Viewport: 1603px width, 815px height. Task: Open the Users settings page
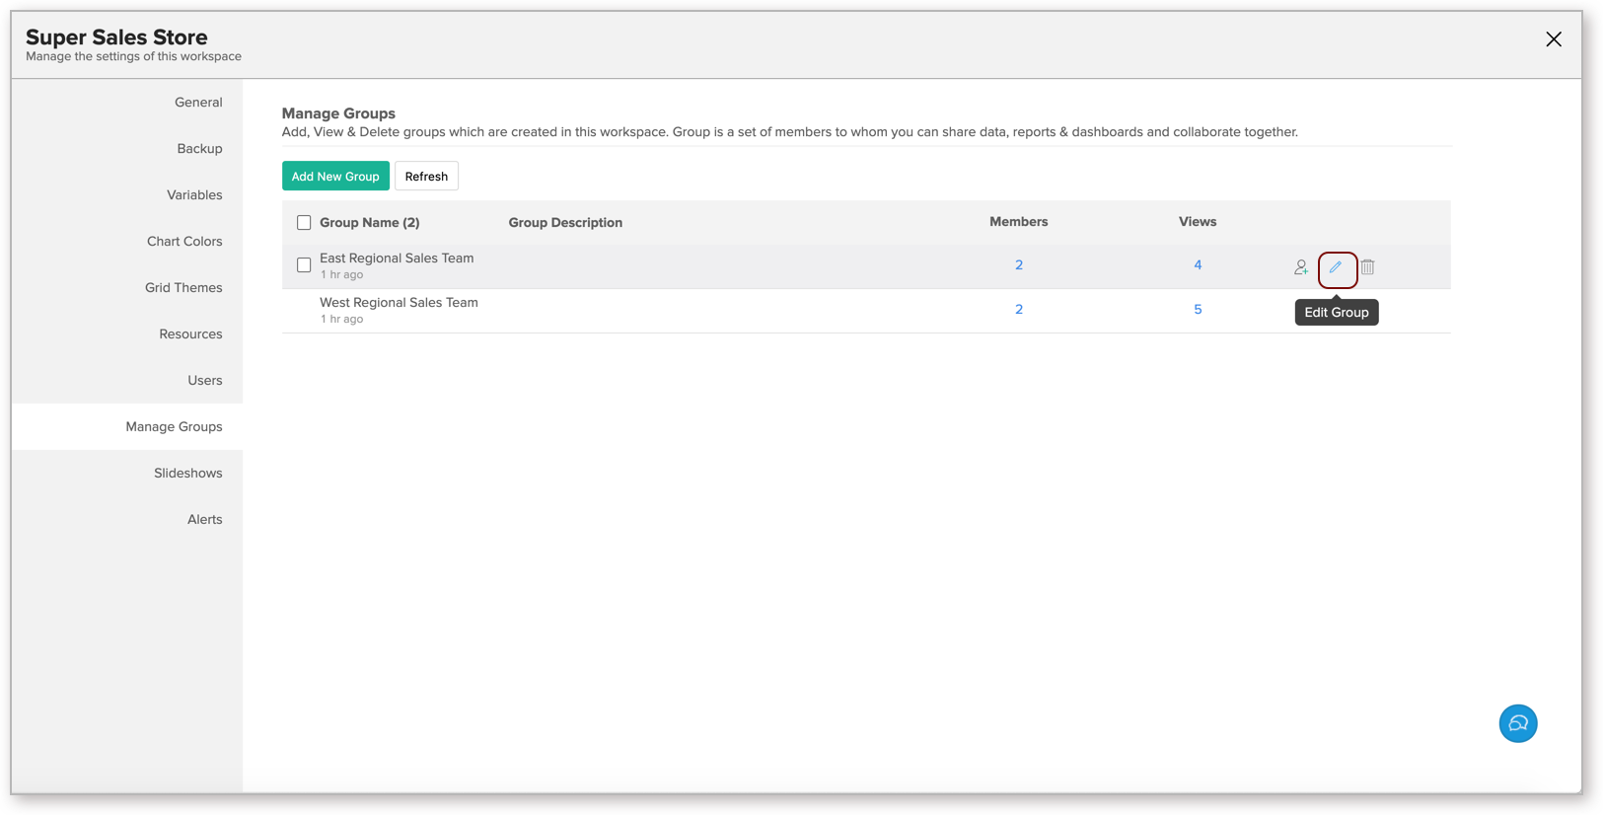205,381
